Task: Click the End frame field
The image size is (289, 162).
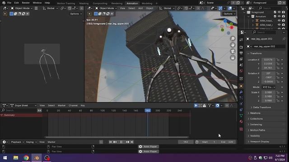Action: click(227, 142)
